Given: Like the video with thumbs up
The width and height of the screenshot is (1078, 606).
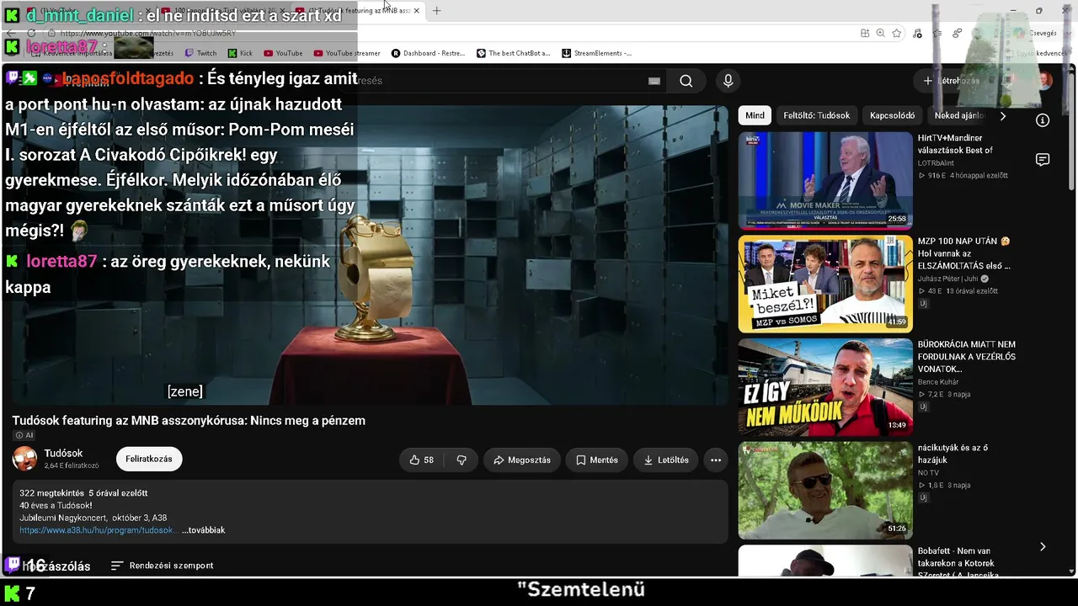Looking at the screenshot, I should coord(421,460).
